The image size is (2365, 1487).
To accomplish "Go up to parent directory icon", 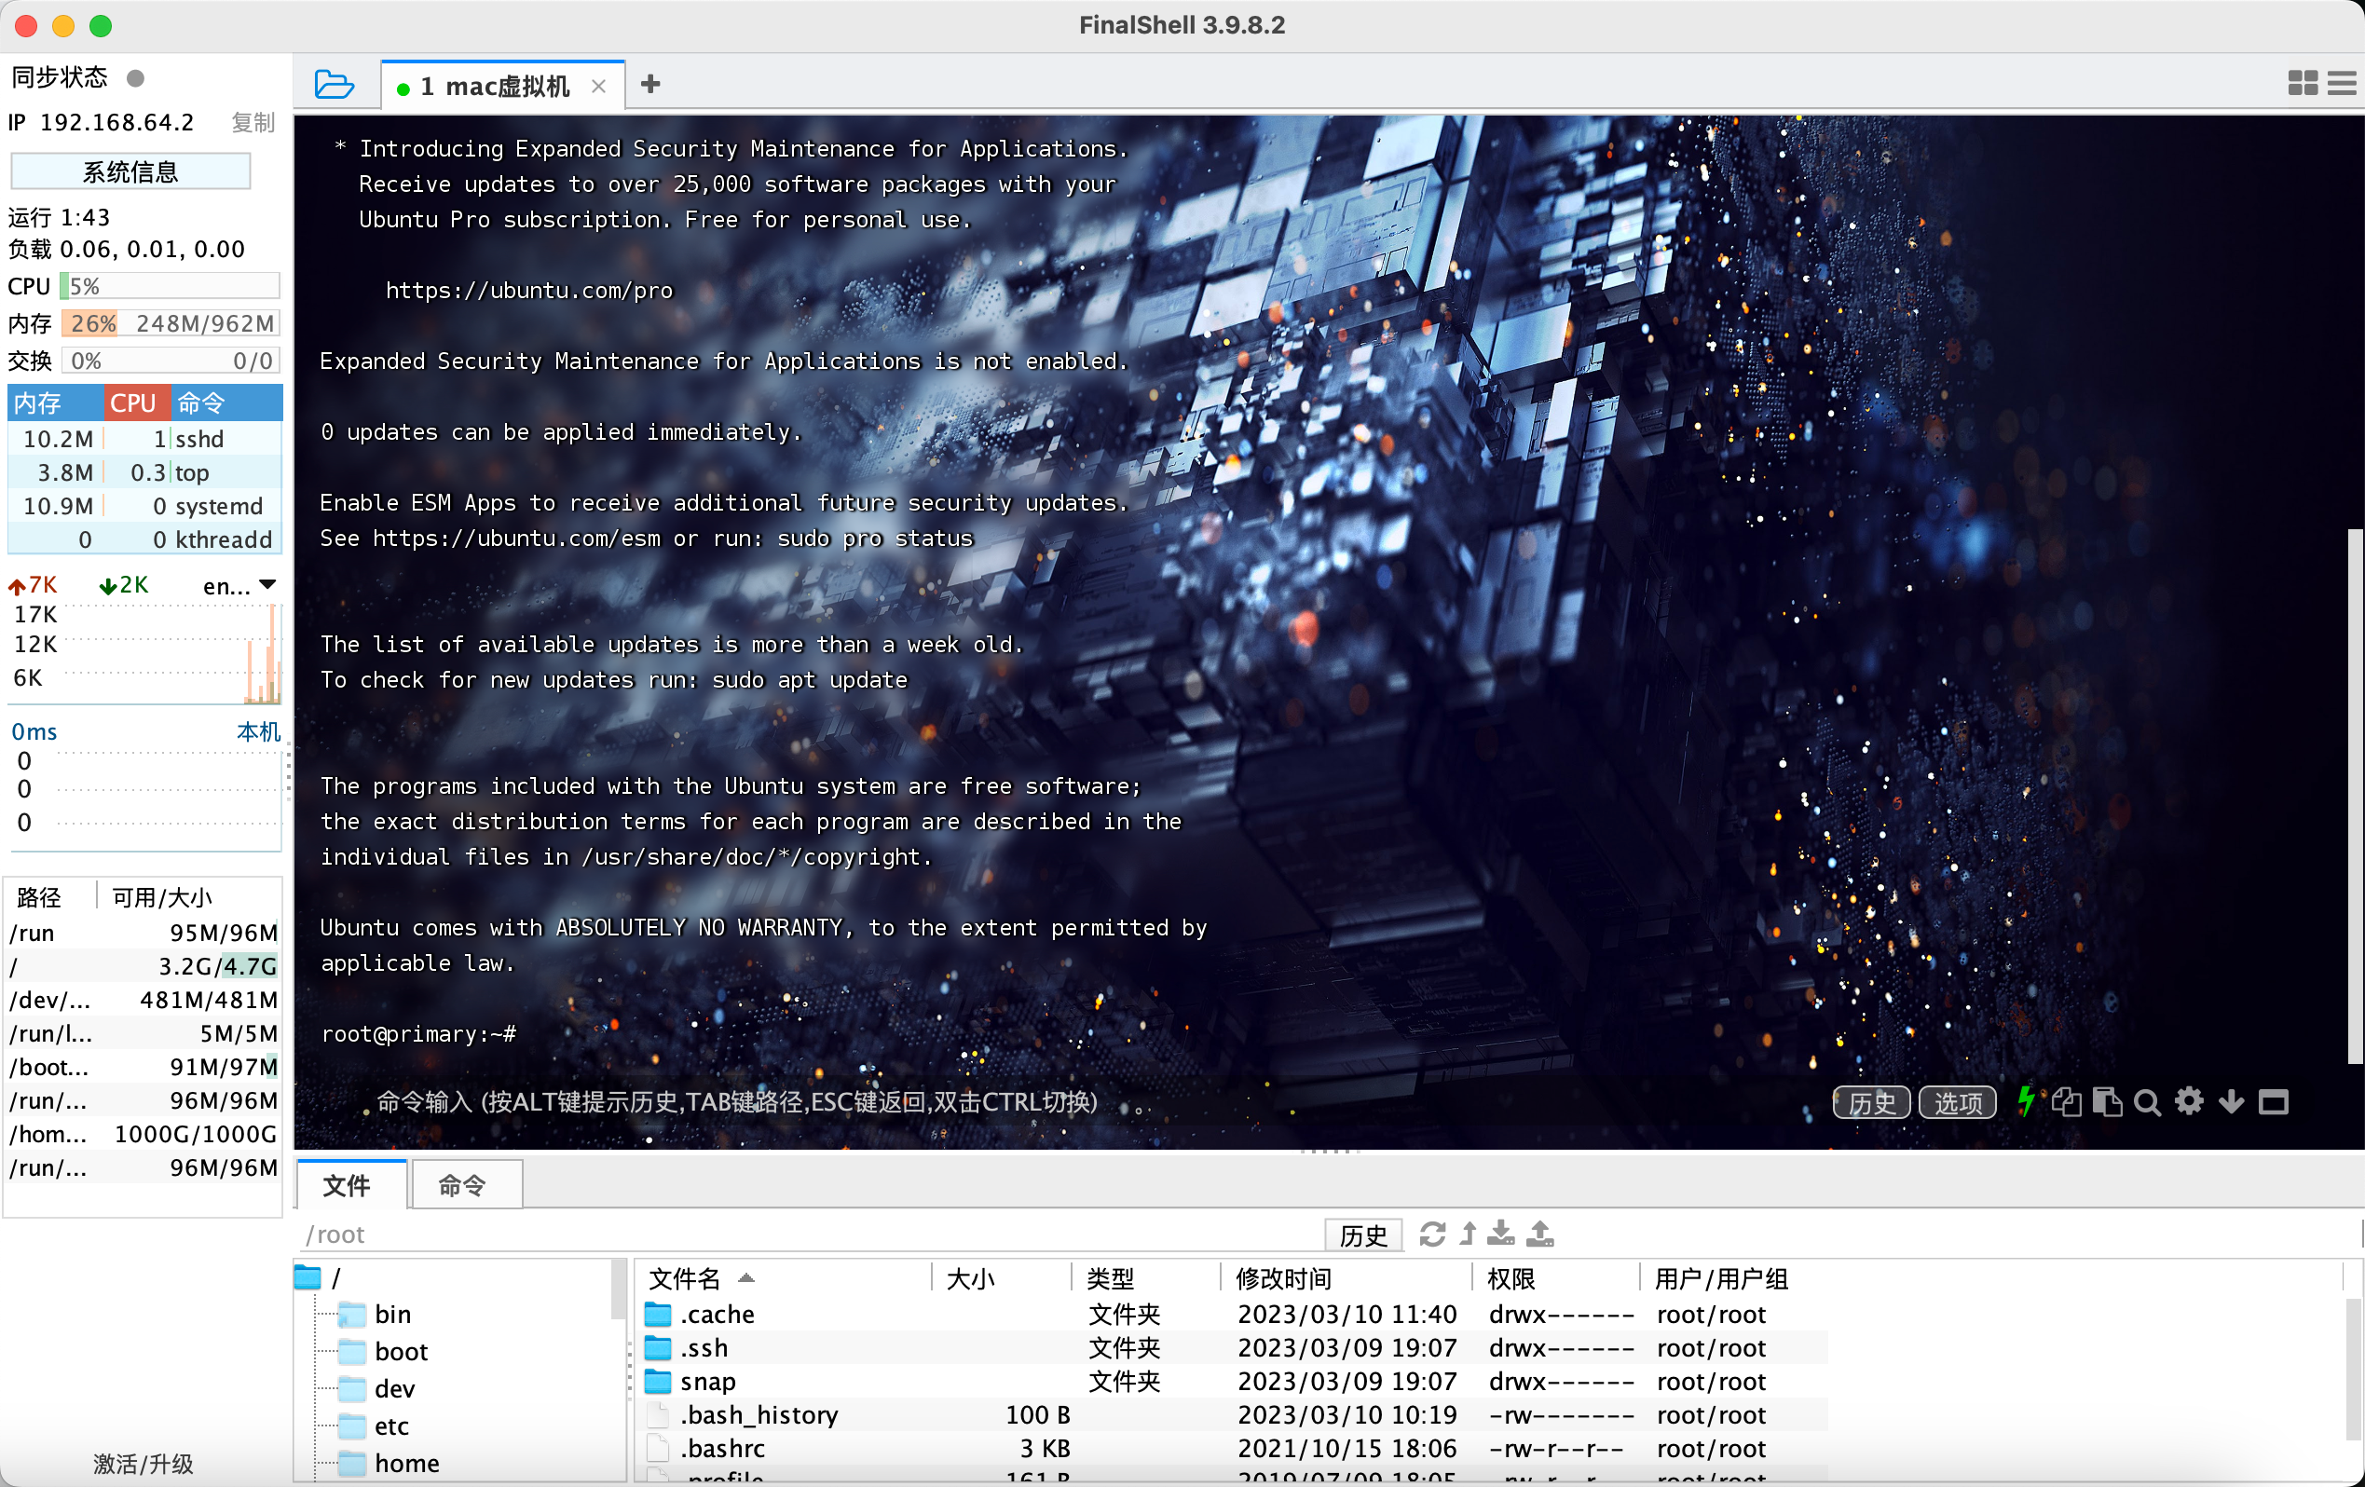I will (x=1469, y=1234).
